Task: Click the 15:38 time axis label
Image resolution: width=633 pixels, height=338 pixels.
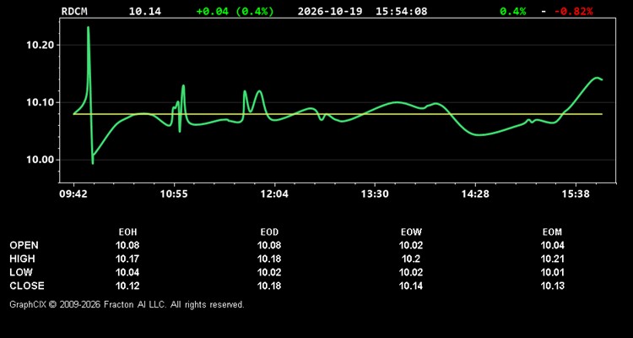Action: (576, 194)
